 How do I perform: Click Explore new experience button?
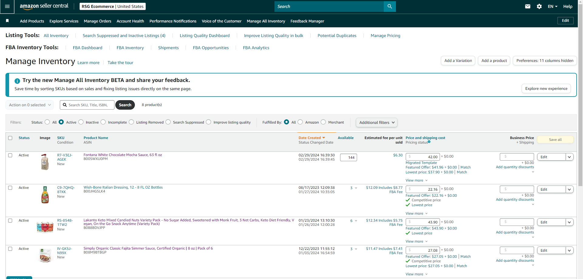point(546,89)
